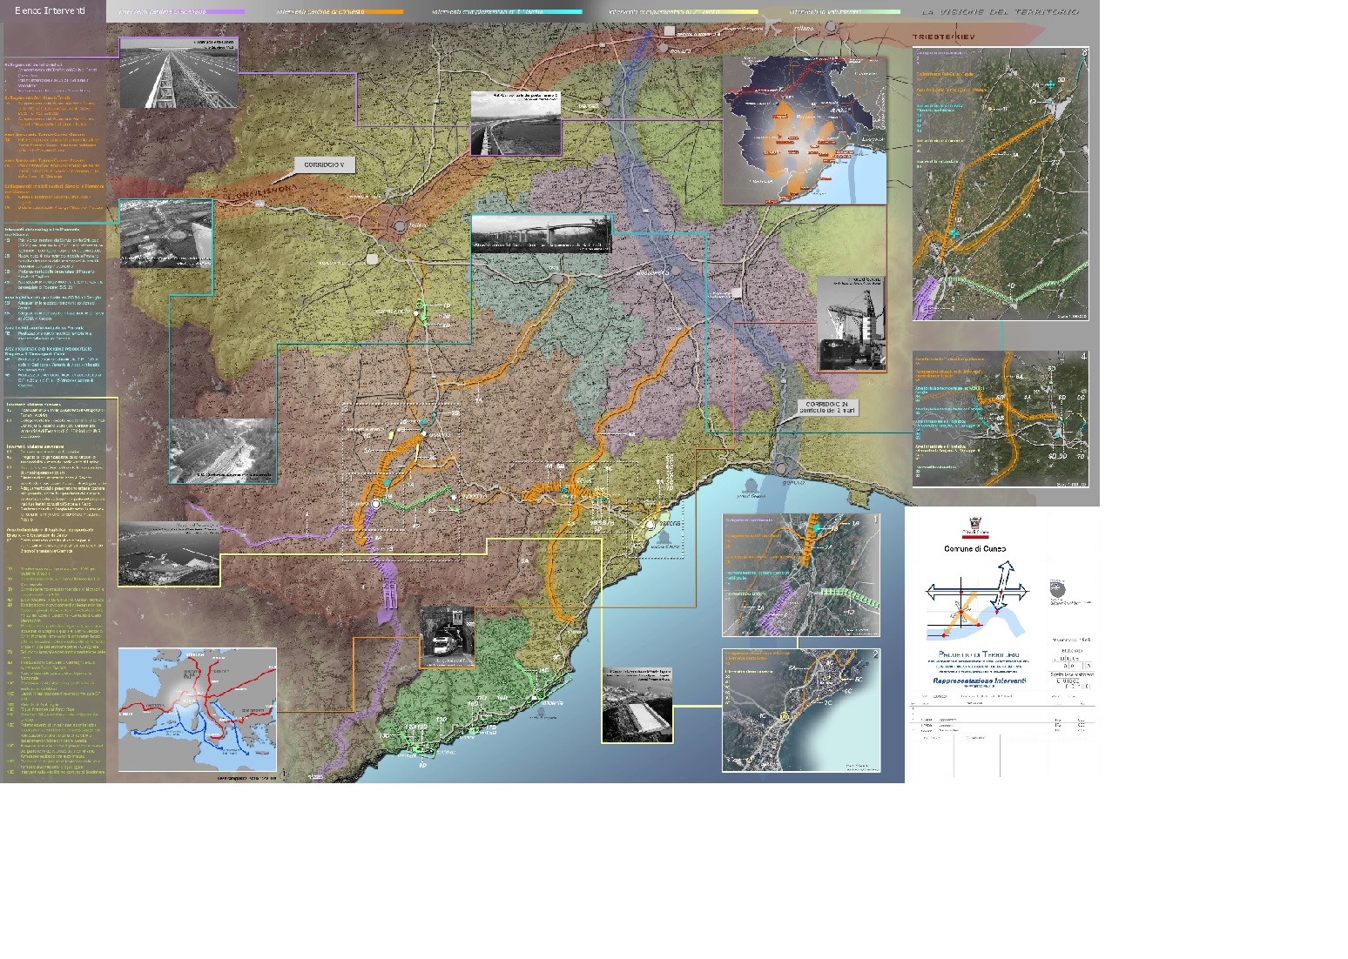Click the corridor crossing arrows diagram logo
The width and height of the screenshot is (1348, 959).
(975, 601)
